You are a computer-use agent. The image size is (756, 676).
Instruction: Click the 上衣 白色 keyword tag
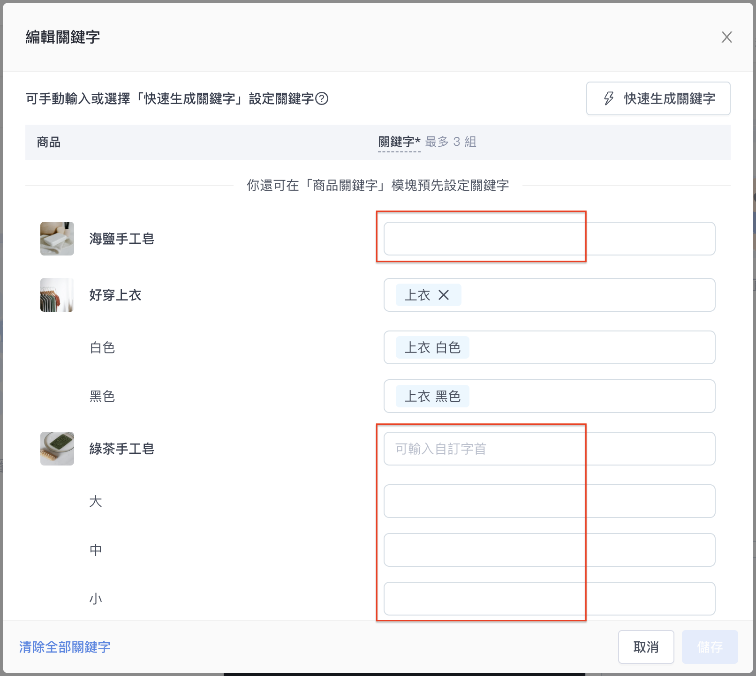click(432, 347)
